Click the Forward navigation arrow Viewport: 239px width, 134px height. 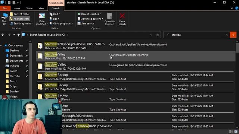(x=9, y=35)
